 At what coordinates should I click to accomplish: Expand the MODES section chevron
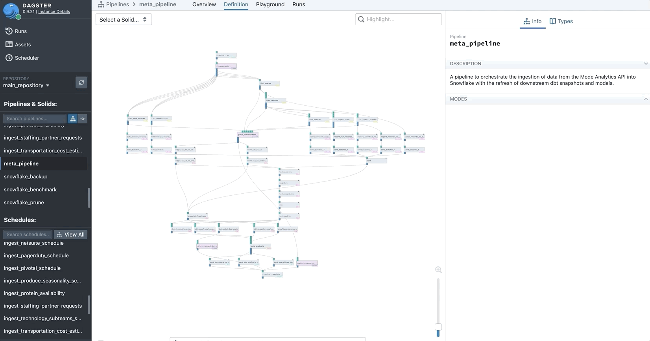[x=646, y=99]
